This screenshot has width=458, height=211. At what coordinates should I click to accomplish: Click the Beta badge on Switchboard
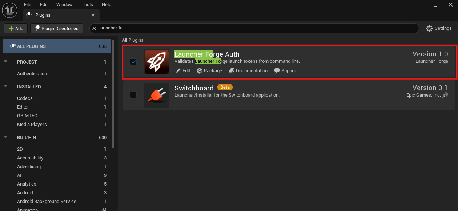(x=225, y=87)
